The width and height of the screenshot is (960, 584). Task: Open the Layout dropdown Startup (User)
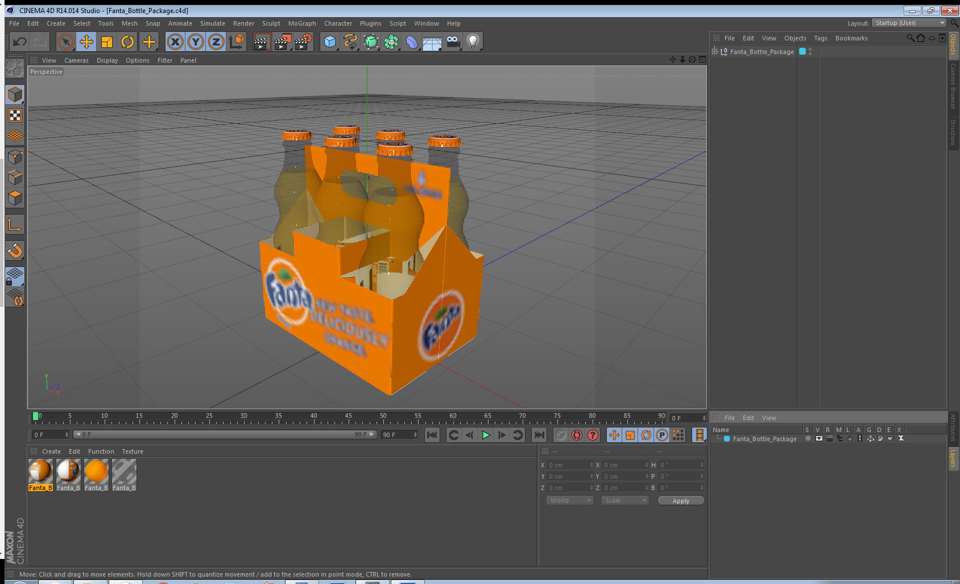click(909, 23)
